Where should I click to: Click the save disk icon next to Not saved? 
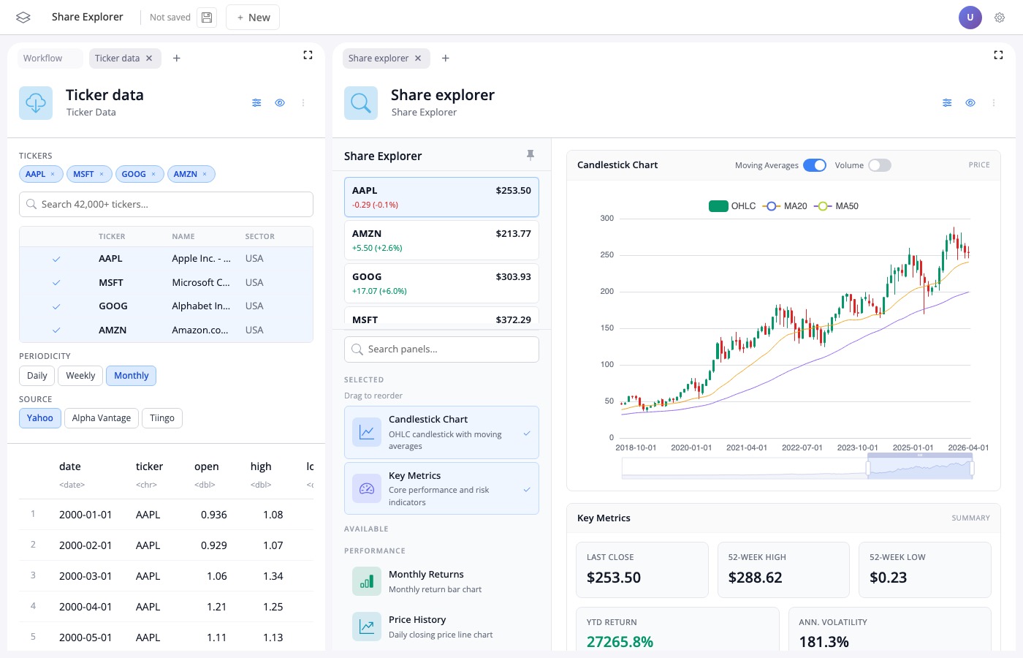207,18
